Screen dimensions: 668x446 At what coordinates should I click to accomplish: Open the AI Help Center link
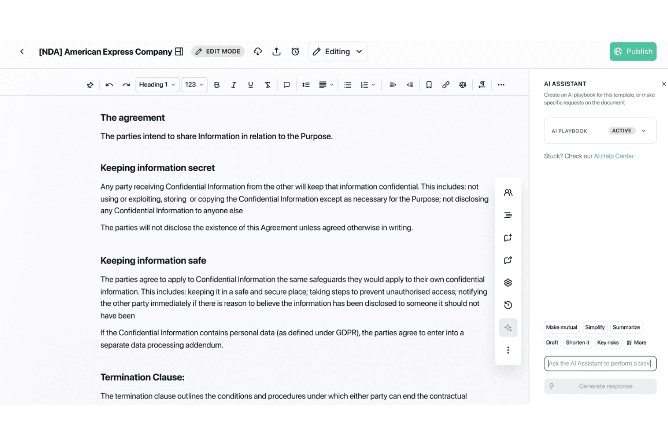tap(614, 156)
